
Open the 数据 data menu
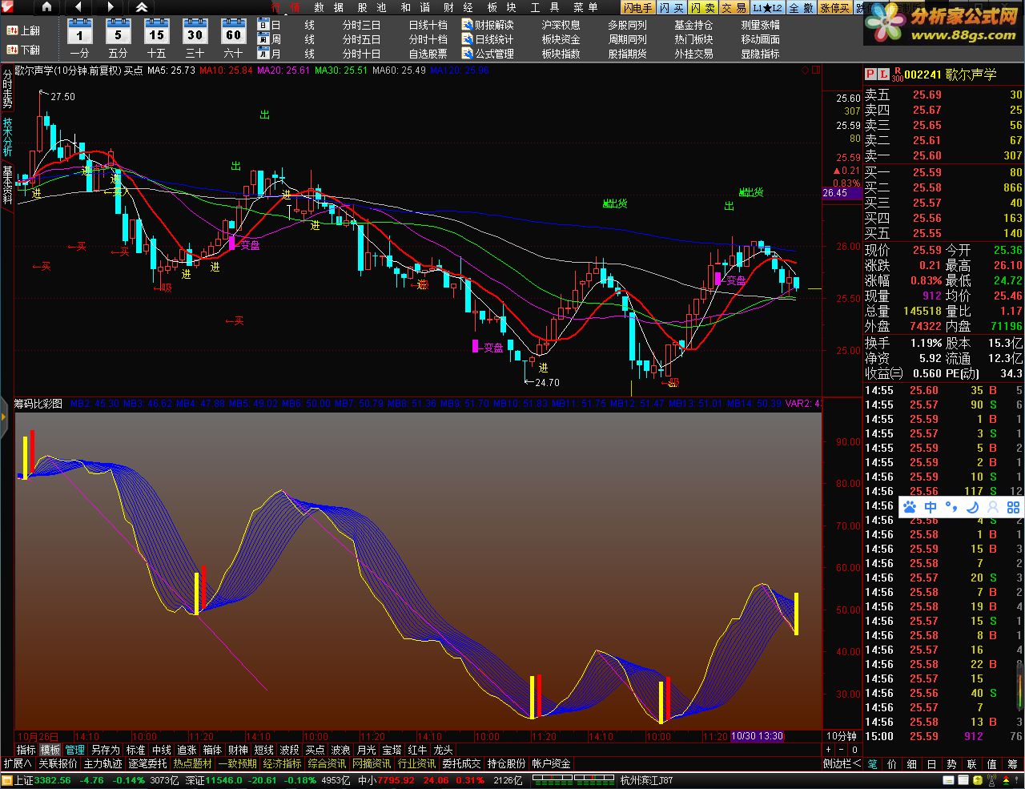[329, 7]
